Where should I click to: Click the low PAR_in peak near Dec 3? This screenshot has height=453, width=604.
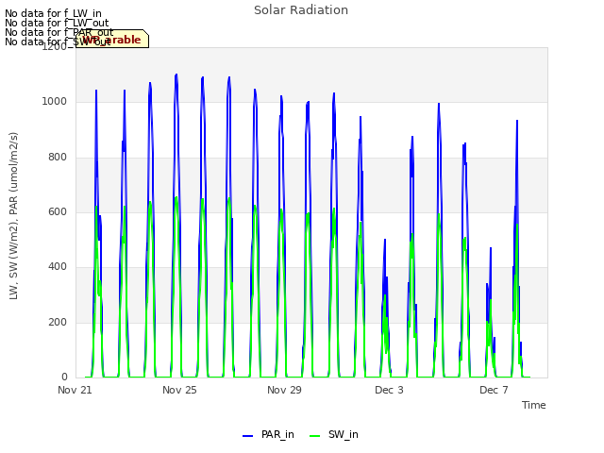pyautogui.click(x=384, y=241)
